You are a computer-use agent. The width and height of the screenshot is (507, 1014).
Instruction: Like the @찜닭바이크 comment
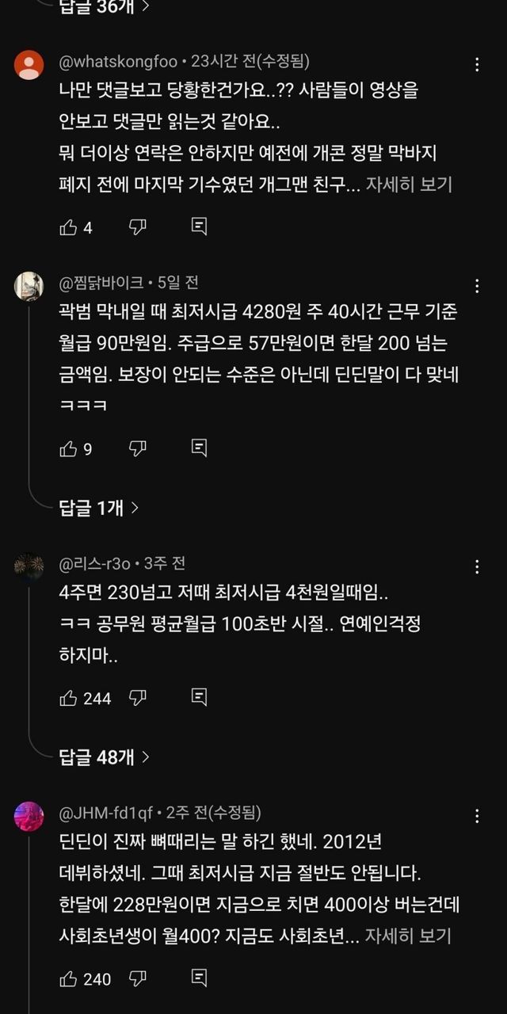[69, 448]
